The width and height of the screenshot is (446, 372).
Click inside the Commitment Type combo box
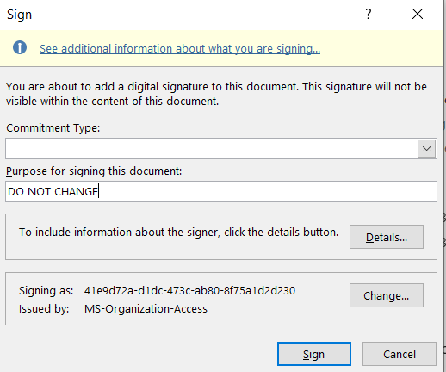point(211,149)
